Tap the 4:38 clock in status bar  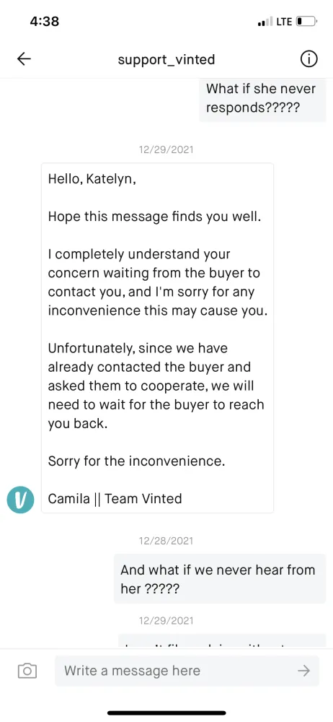tap(44, 21)
